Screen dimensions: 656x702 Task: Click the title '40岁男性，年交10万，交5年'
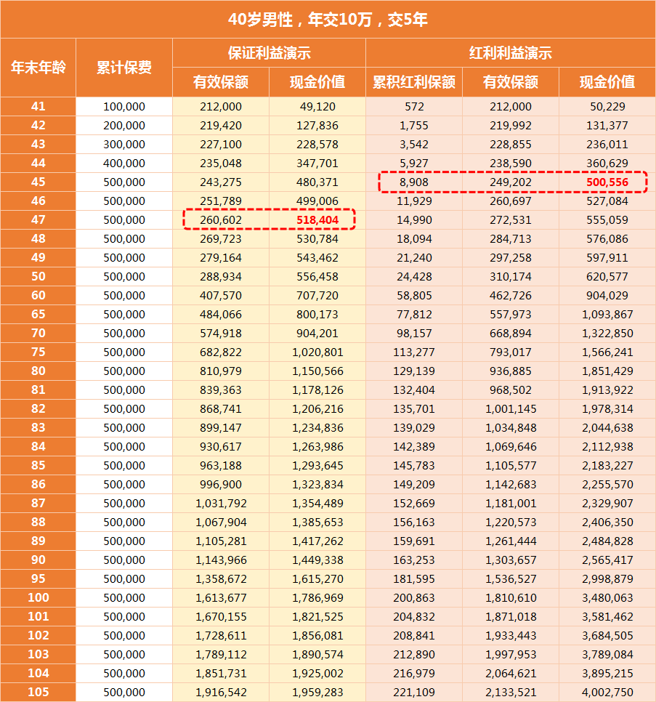click(x=328, y=18)
